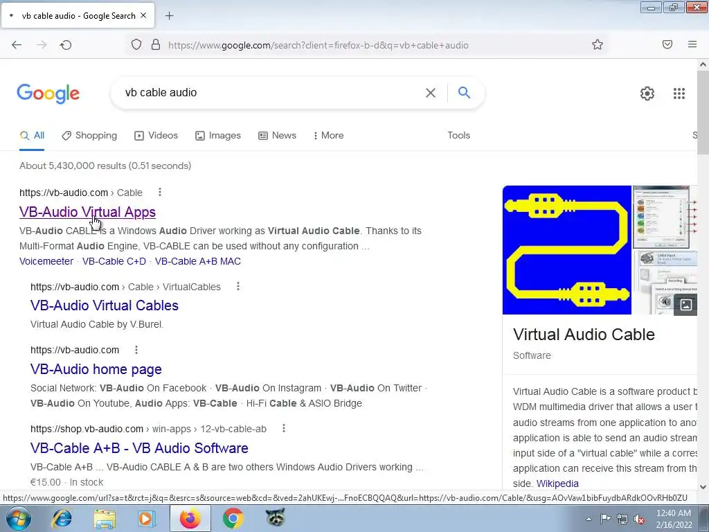Click the Google logo
The width and height of the screenshot is (709, 532).
point(48,94)
